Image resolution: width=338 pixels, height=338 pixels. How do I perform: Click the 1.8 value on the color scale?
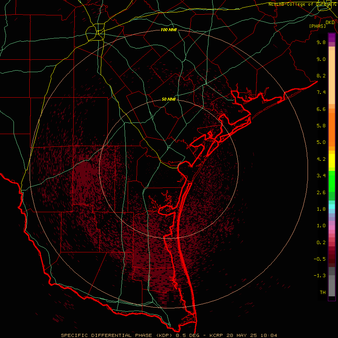[x=321, y=209]
